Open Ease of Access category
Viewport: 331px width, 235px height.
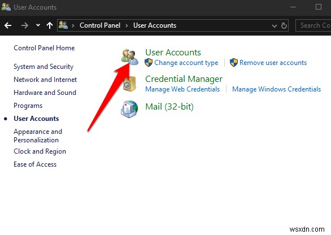tap(35, 164)
